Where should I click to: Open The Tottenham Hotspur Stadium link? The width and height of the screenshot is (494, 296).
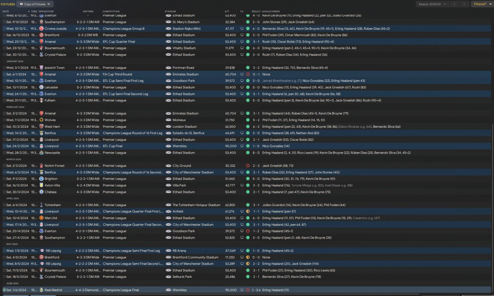coord(196,205)
